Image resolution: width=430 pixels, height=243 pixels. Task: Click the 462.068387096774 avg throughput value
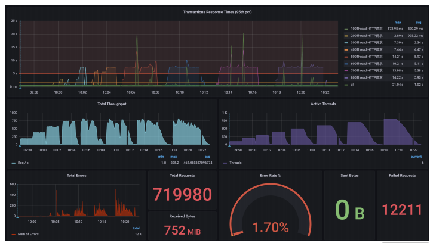coord(198,163)
